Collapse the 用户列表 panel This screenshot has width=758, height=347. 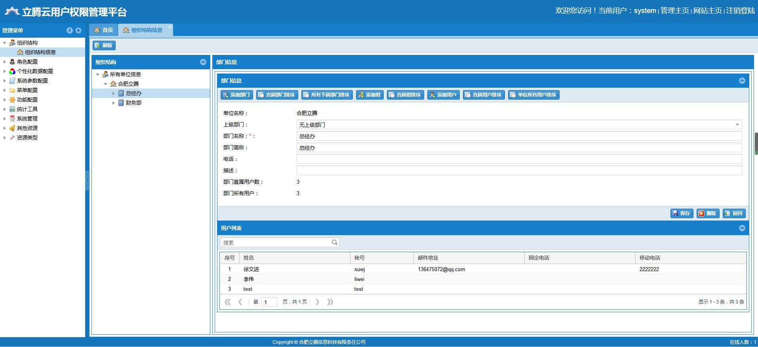point(742,228)
